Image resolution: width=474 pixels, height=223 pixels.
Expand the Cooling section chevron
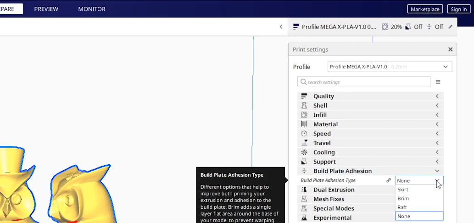click(x=437, y=152)
